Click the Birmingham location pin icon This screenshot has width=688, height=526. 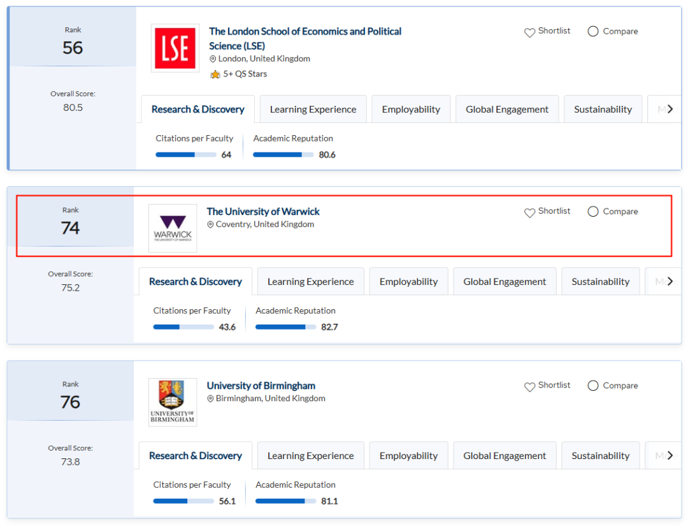pos(211,398)
